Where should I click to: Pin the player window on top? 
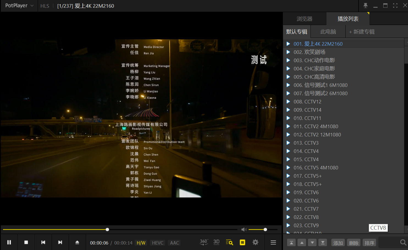pyautogui.click(x=365, y=6)
